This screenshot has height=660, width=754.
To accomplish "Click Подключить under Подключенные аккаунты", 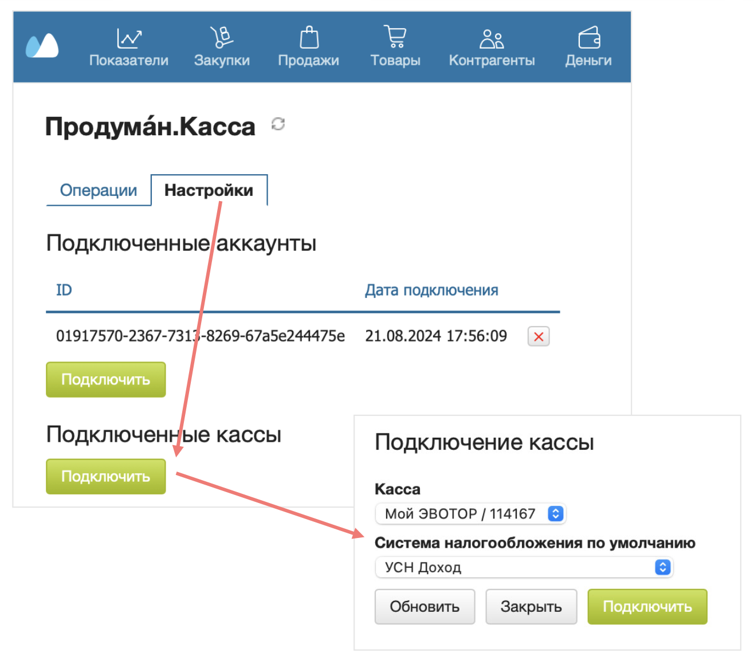I will (x=106, y=379).
